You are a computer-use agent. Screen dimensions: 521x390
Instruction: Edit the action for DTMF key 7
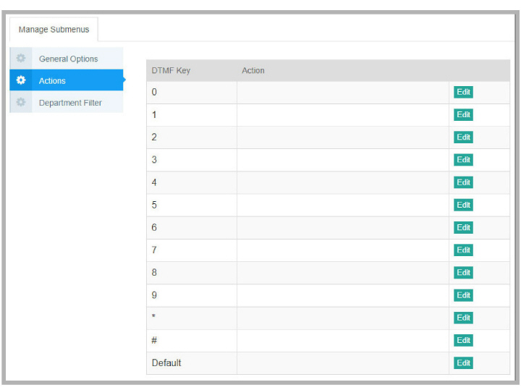coord(463,250)
